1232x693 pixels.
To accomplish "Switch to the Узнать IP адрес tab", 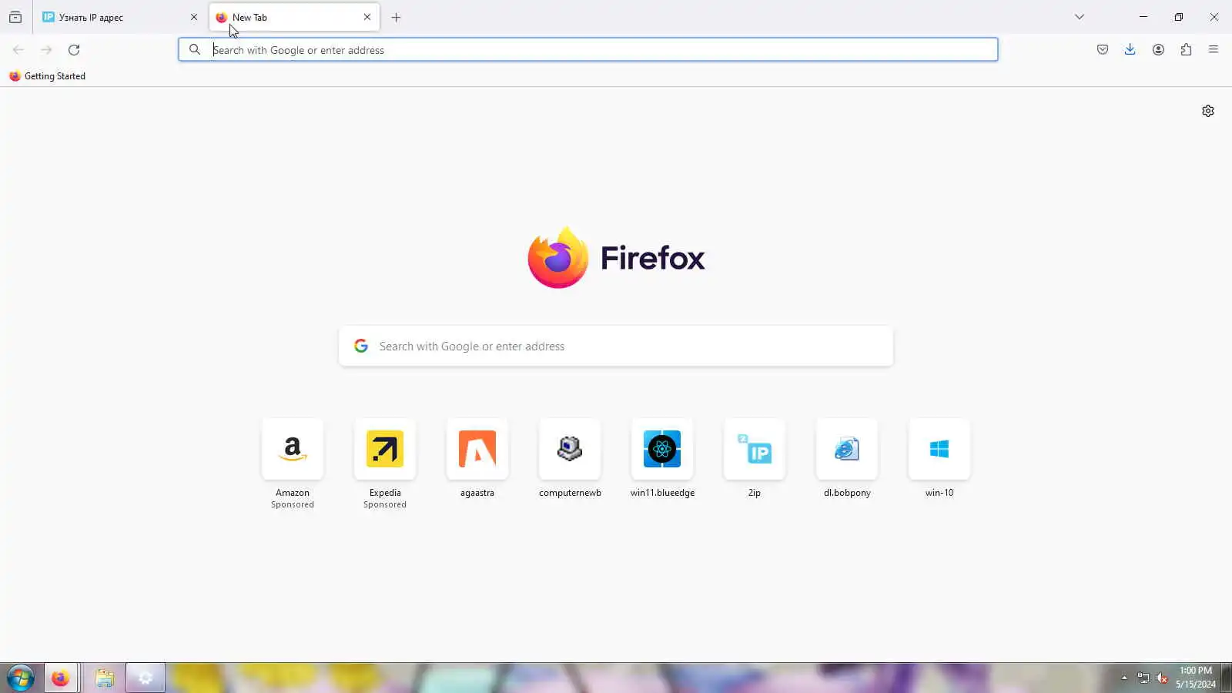I will tap(120, 17).
